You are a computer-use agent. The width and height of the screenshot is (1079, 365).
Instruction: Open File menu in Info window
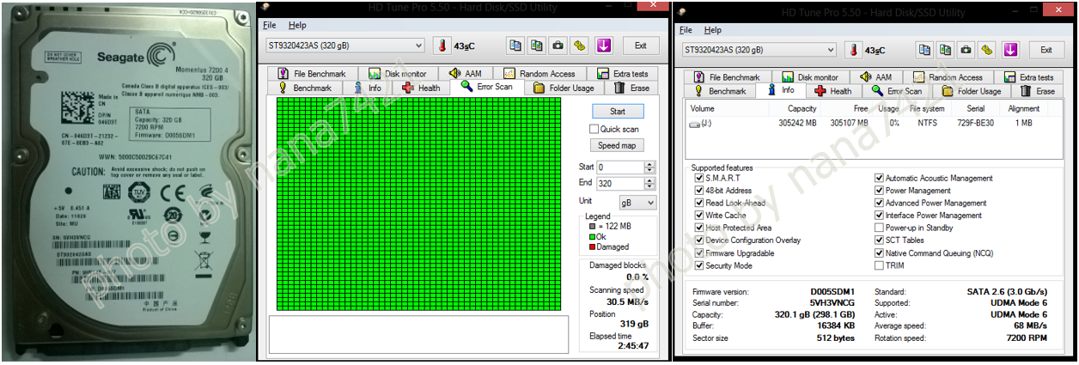tap(686, 30)
